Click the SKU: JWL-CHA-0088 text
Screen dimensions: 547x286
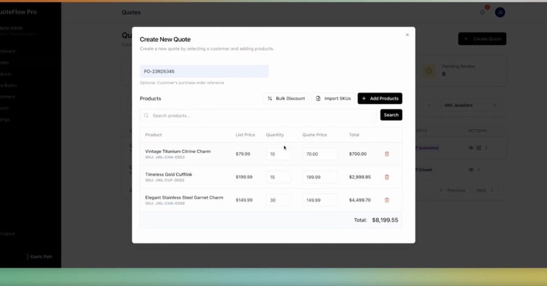point(165,204)
